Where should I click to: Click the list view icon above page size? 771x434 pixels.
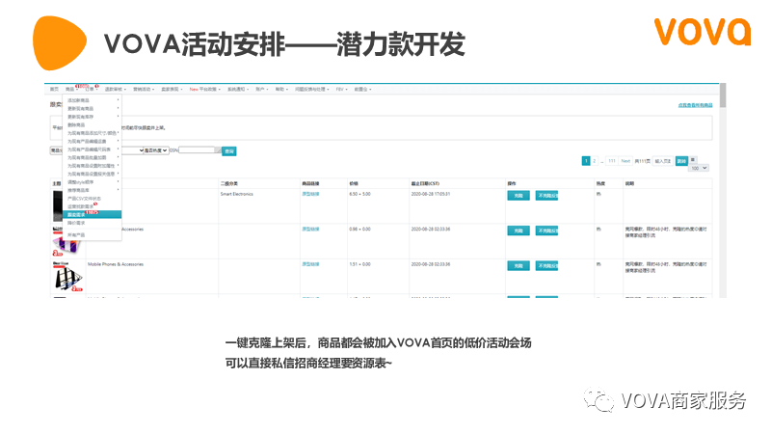point(695,160)
